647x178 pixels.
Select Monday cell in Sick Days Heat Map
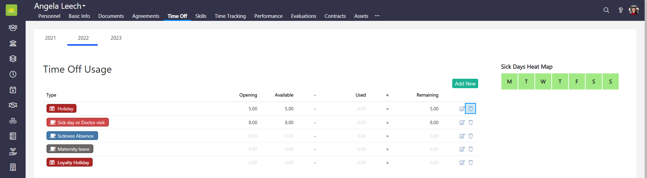click(509, 81)
